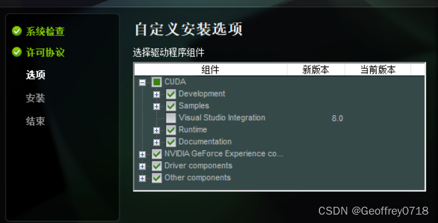Click the 组件 column header

click(x=211, y=70)
